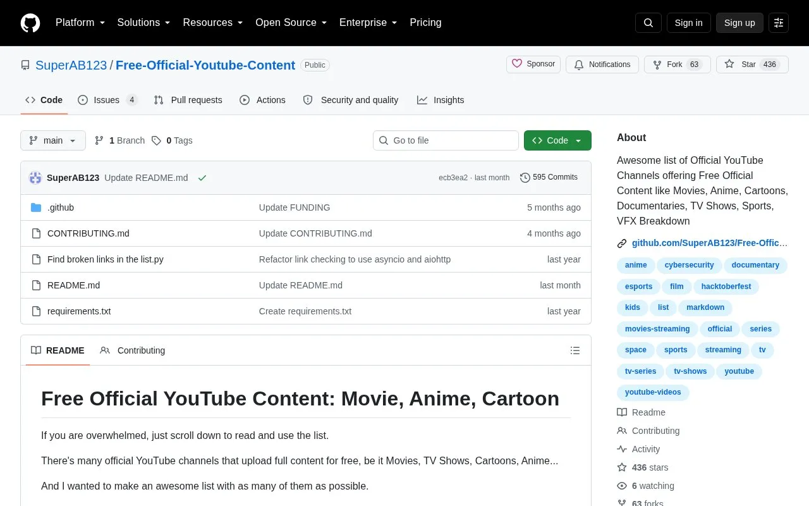Click the branch icon beside 1 Branch
Screen dimensions: 809x506
99,140
